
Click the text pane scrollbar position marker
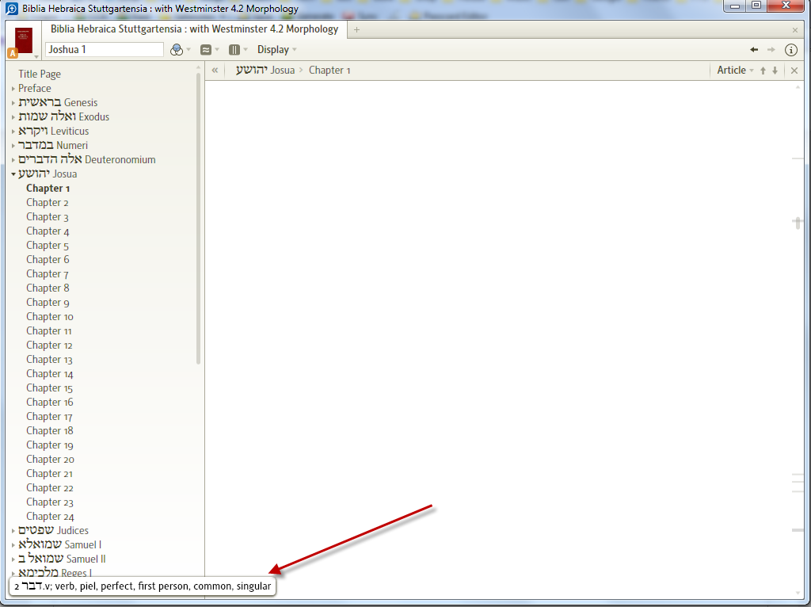pos(798,223)
